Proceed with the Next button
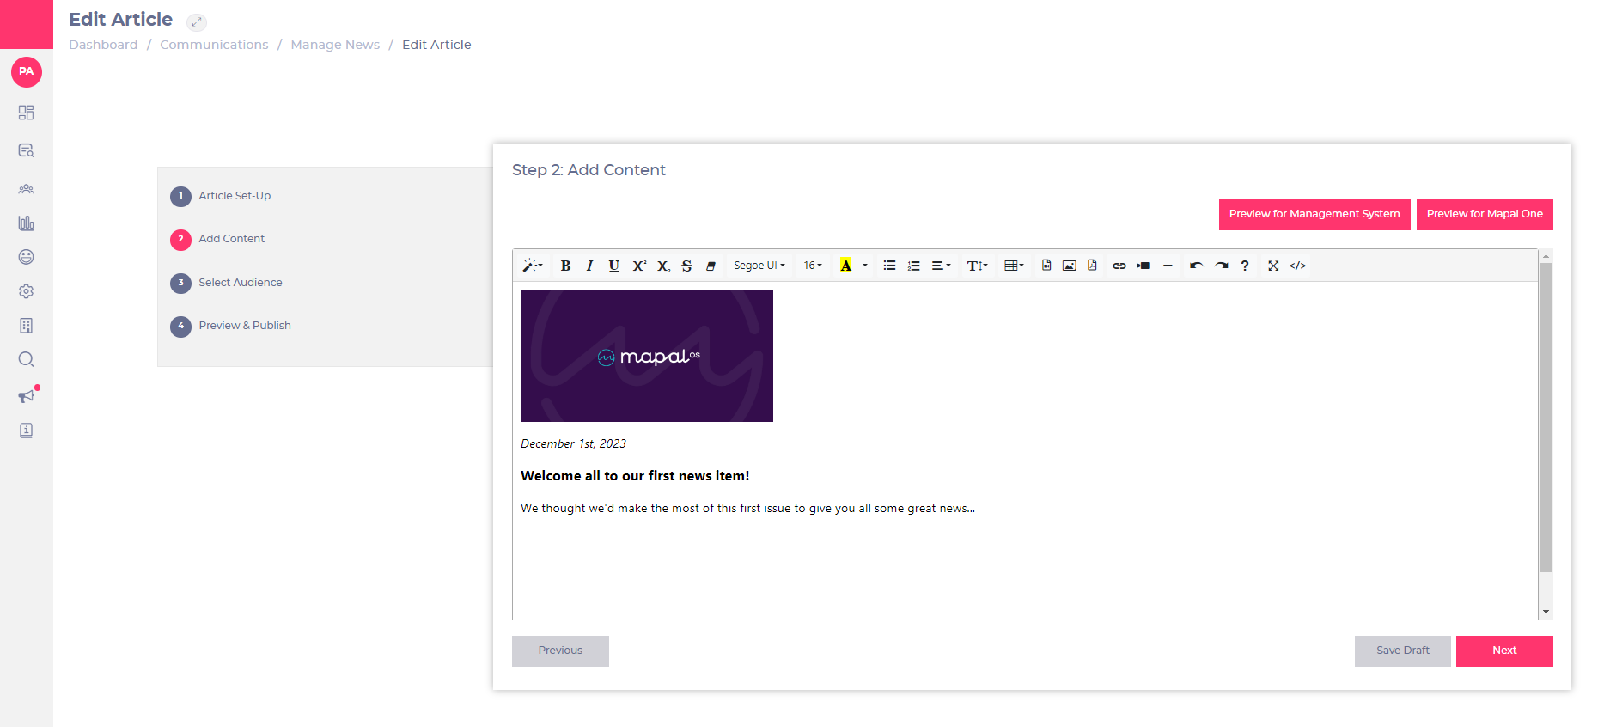Viewport: 1604px width, 727px height. tap(1504, 651)
